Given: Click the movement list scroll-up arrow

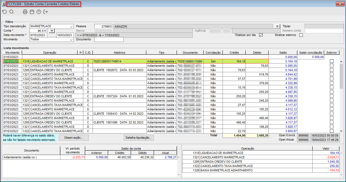Looking at the screenshot, I should pos(341,62).
